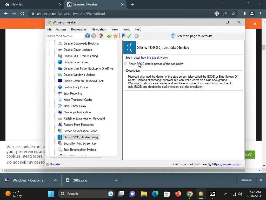This screenshot has height=200, width=266.
Task: Select Disable Driver Updates in the tree
Action: coord(78,50)
